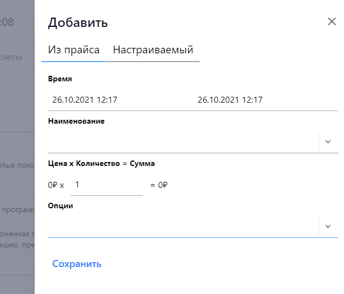Expand the Наименование dropdown chevron
Image resolution: width=344 pixels, height=294 pixels.
pos(328,142)
